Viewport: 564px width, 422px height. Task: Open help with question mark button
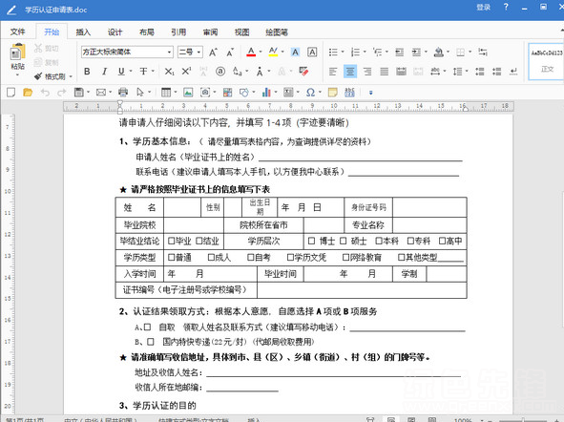[506, 8]
